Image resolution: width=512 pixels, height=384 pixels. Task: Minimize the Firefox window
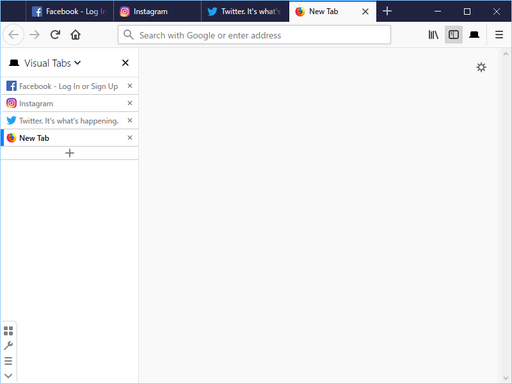[x=438, y=12]
